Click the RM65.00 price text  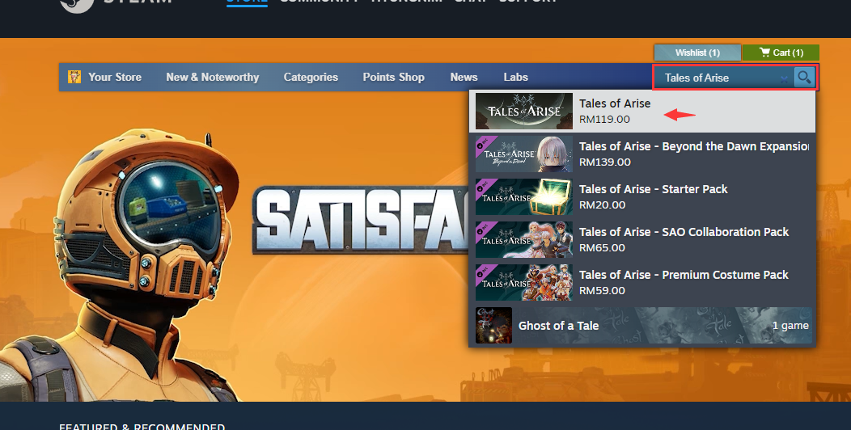(602, 248)
